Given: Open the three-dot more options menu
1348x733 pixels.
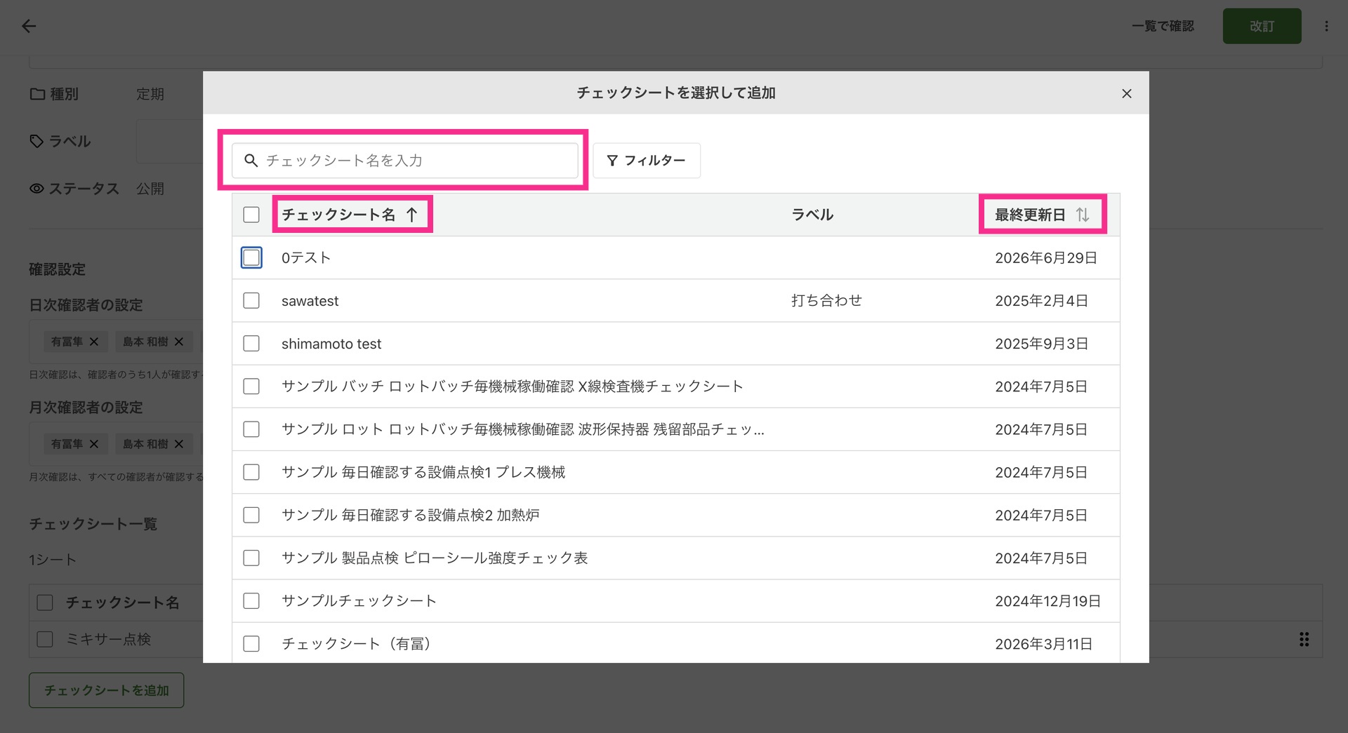Looking at the screenshot, I should [1326, 26].
